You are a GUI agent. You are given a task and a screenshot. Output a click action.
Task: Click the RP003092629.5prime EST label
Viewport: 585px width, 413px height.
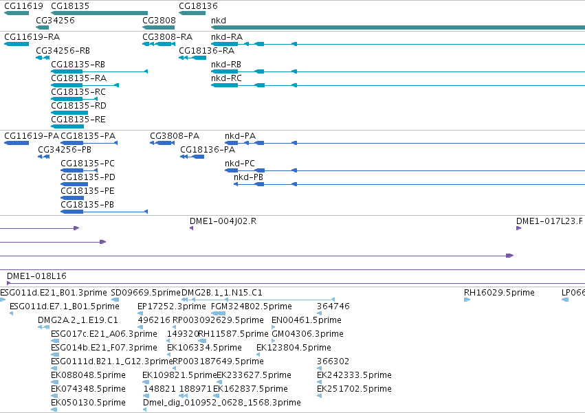[218, 320]
